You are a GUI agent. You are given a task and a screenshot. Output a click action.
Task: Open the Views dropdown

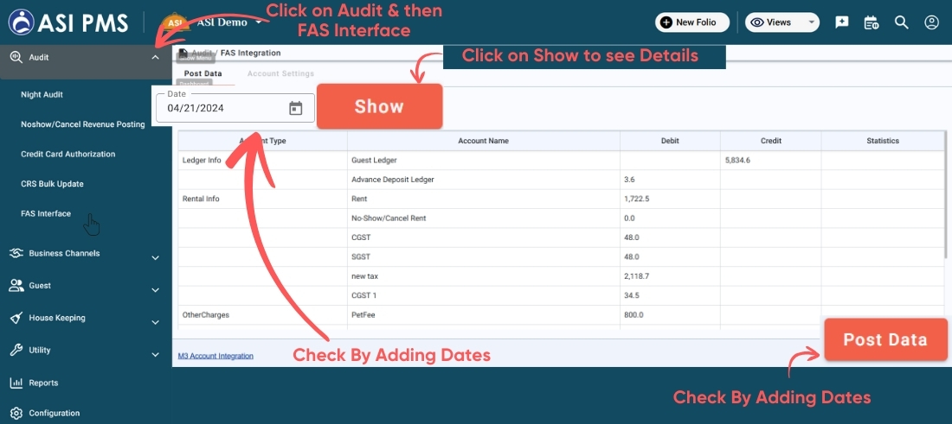[x=782, y=22]
